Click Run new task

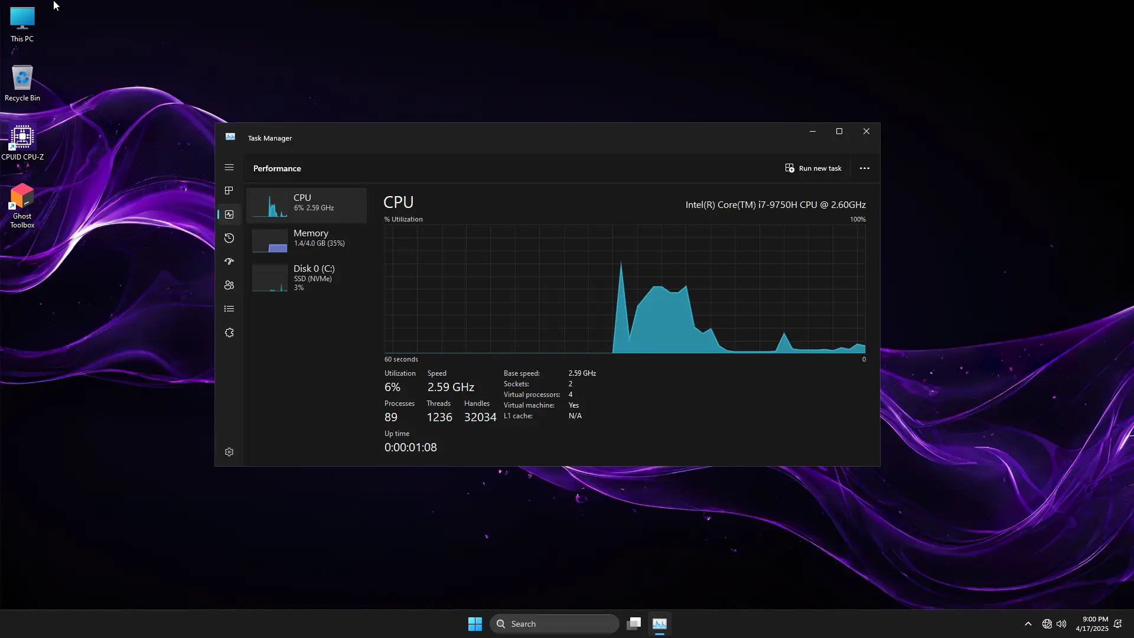pyautogui.click(x=814, y=168)
